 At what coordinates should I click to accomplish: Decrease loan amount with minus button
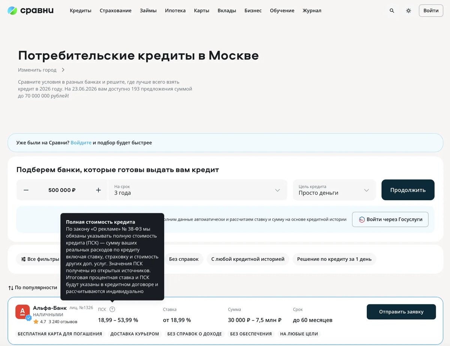pos(26,190)
